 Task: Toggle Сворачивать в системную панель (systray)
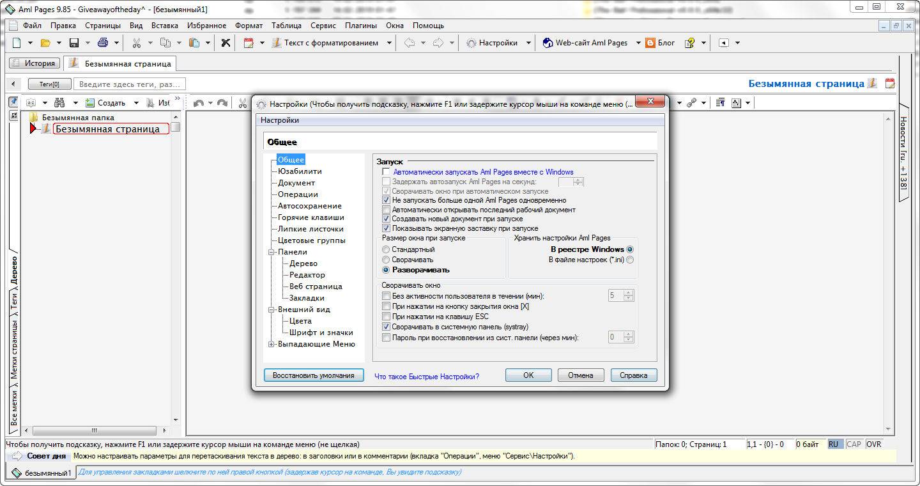(386, 327)
